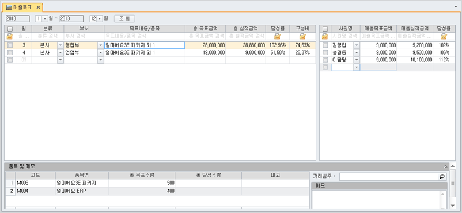Click 분류 검색 filter field

coord(48,36)
